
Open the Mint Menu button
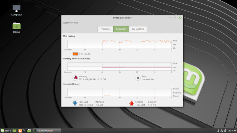[6, 130]
